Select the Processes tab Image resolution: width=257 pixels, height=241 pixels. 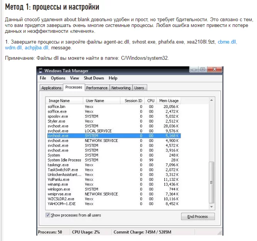click(74, 87)
